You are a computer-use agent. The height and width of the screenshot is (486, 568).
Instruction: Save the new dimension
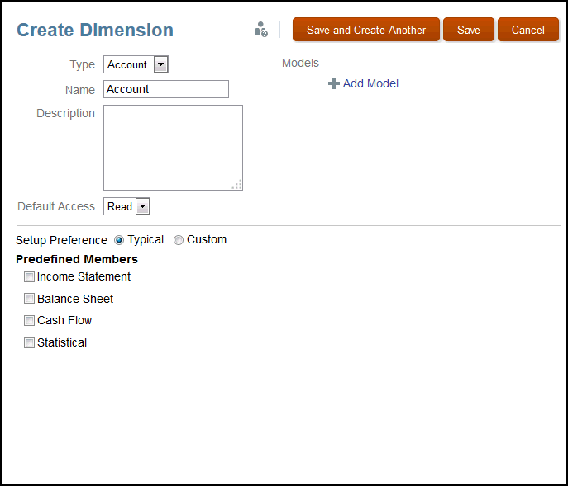(469, 30)
